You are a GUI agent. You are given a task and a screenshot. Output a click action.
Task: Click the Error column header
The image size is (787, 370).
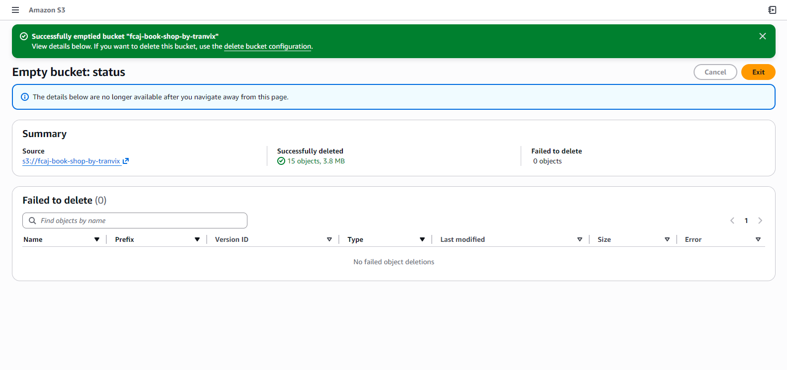(x=693, y=239)
